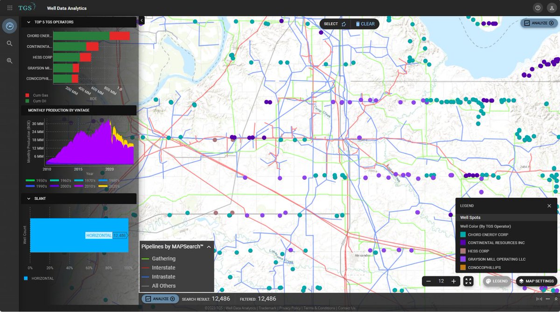This screenshot has width=560, height=312.
Task: Click the Hess Corp operator bar
Action: (x=72, y=57)
